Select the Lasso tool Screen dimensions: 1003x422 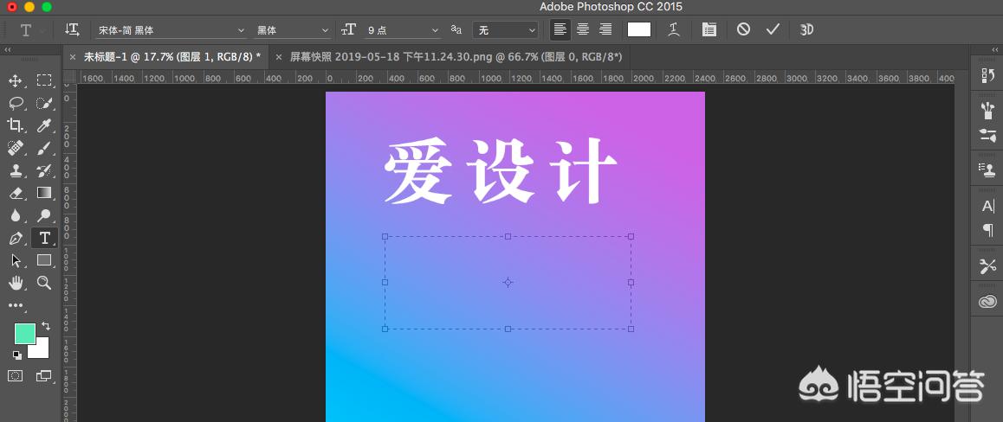pos(16,103)
